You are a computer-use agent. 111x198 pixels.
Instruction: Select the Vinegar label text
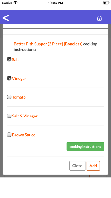pyautogui.click(x=19, y=79)
